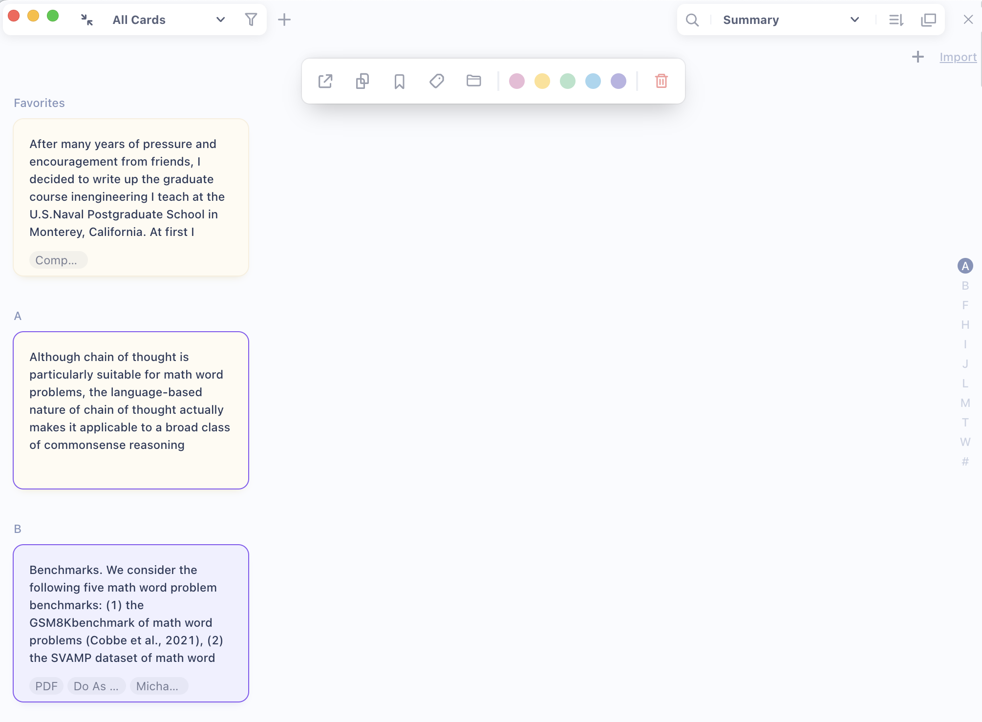Move cards using the folder icon
Image resolution: width=982 pixels, height=722 pixels.
click(474, 81)
